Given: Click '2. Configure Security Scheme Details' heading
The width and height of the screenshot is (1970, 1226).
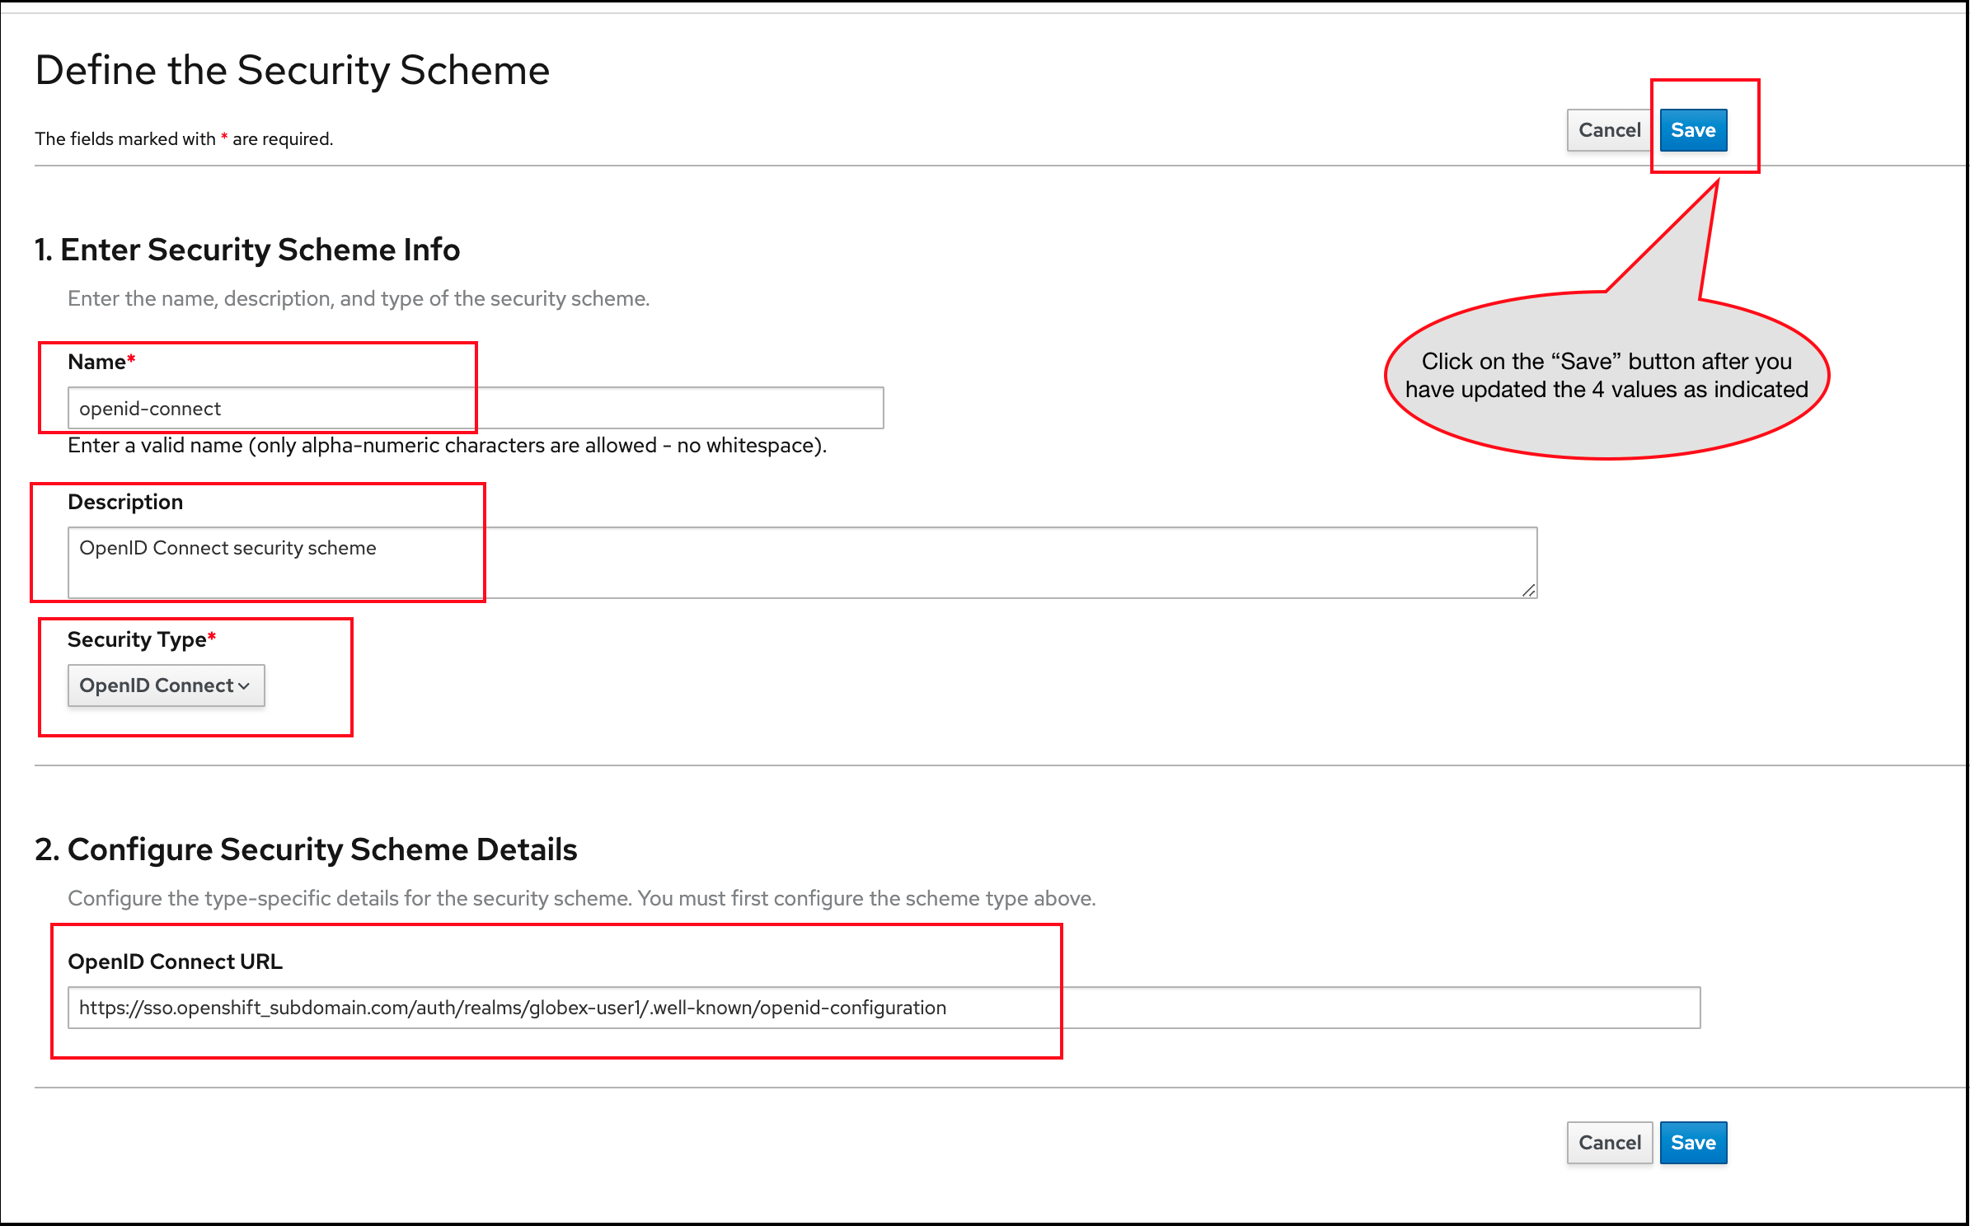Looking at the screenshot, I should pos(306,849).
